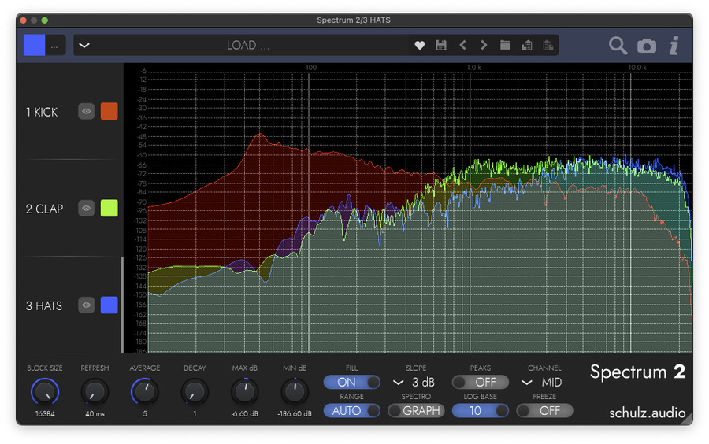Viewport: 709px width, 444px height.
Task: Open the preset list chevron dropdown
Action: [x=84, y=45]
